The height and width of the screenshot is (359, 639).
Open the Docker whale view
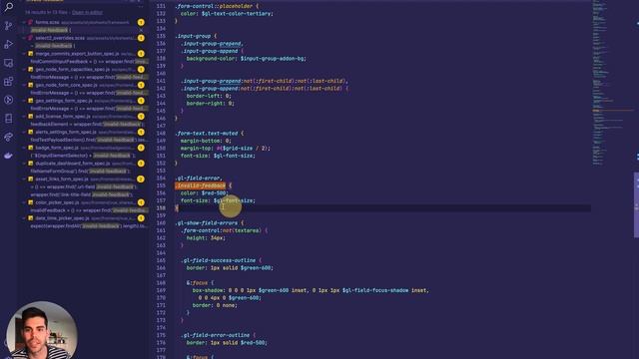click(8, 156)
